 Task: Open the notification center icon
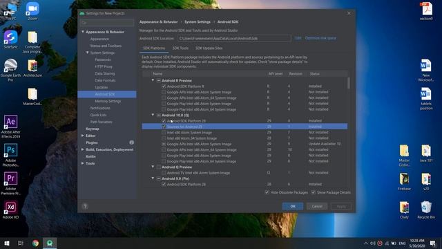click(x=433, y=243)
